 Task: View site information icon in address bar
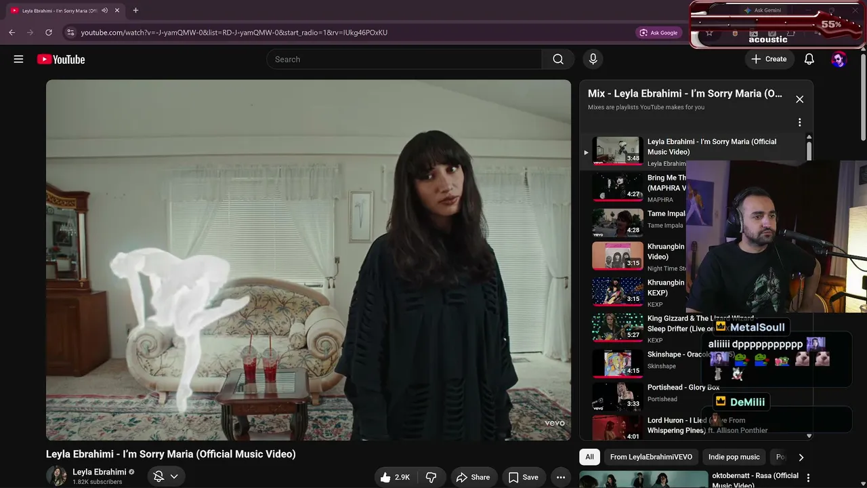(x=70, y=32)
